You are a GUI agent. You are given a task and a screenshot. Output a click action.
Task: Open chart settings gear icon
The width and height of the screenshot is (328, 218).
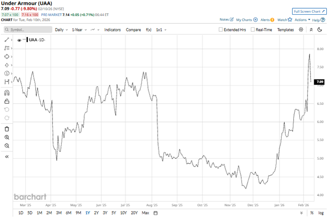pos(301,30)
